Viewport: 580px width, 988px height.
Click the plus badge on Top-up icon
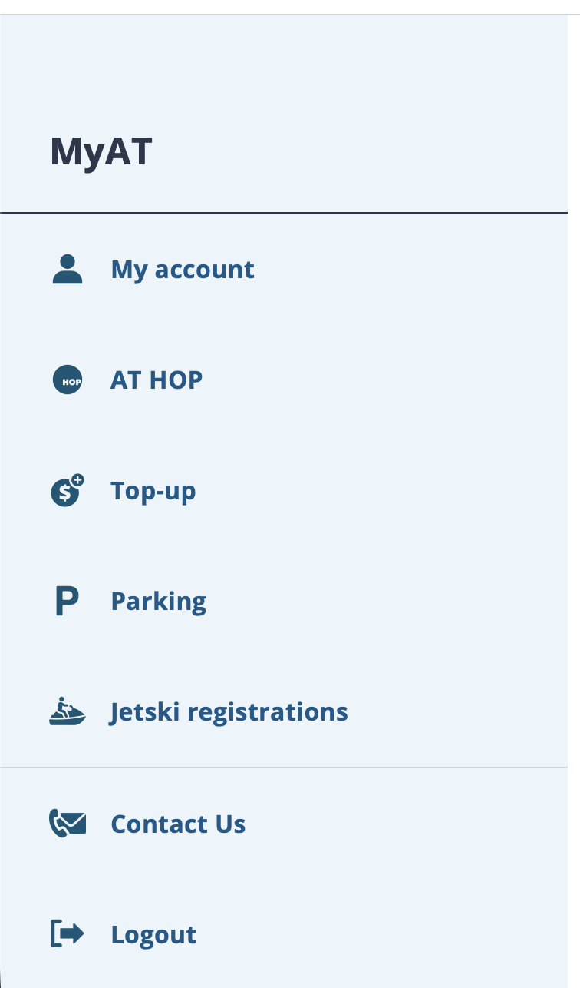point(78,480)
